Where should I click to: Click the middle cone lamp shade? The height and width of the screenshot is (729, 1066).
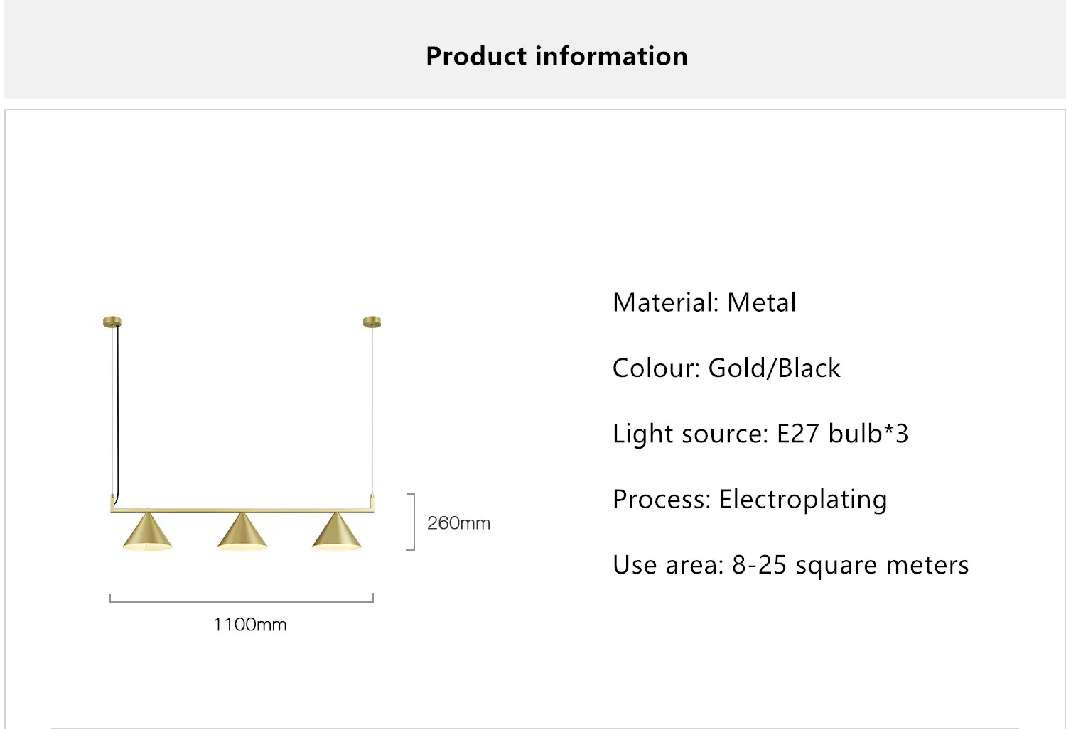click(x=242, y=531)
